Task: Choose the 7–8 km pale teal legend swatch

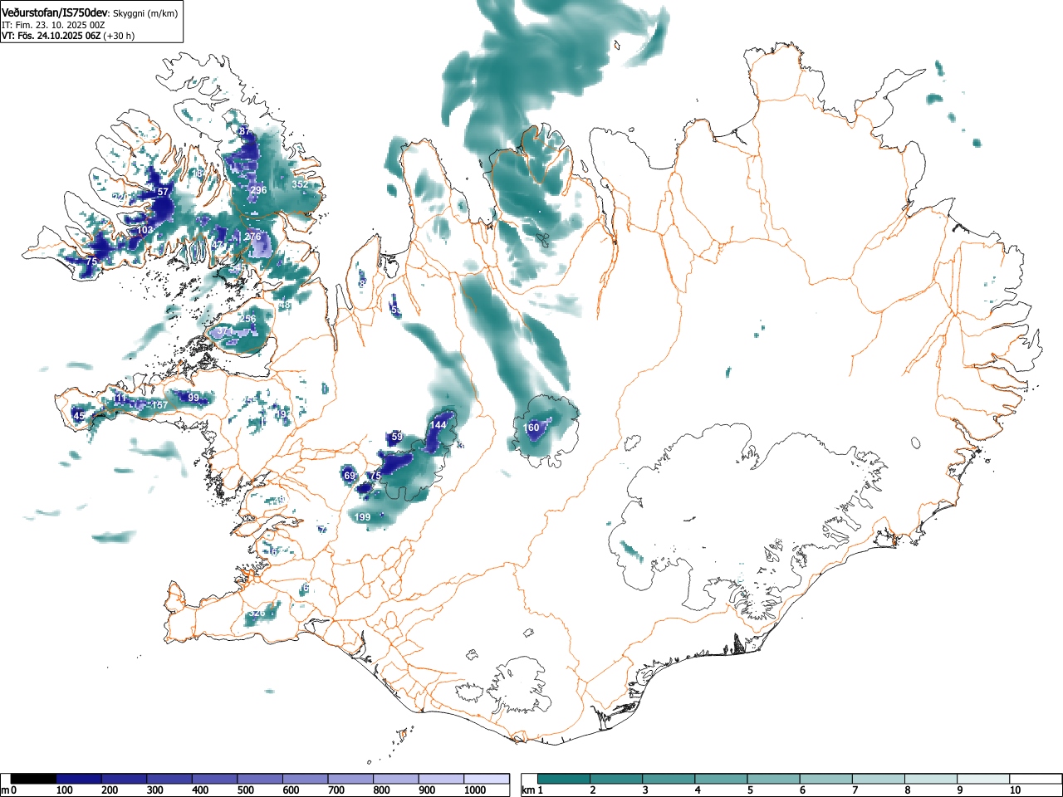Action: click(878, 779)
